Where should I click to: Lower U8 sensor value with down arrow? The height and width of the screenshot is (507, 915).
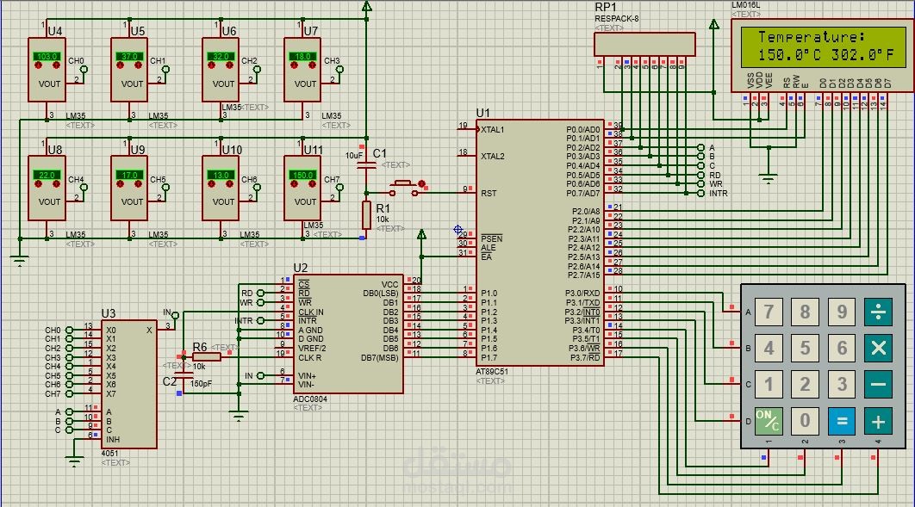[38, 183]
